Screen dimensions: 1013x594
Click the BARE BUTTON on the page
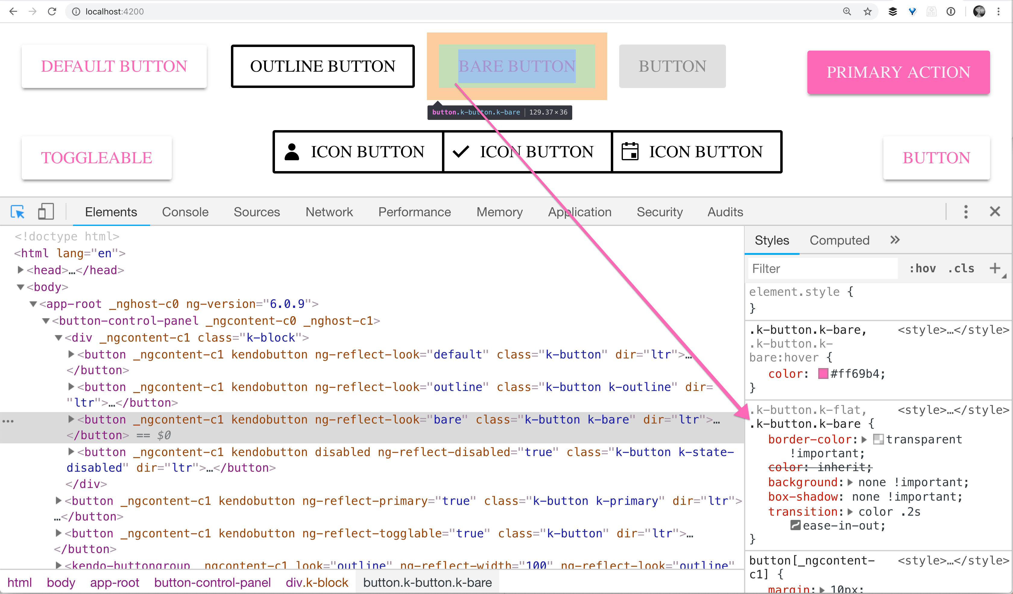(x=516, y=66)
